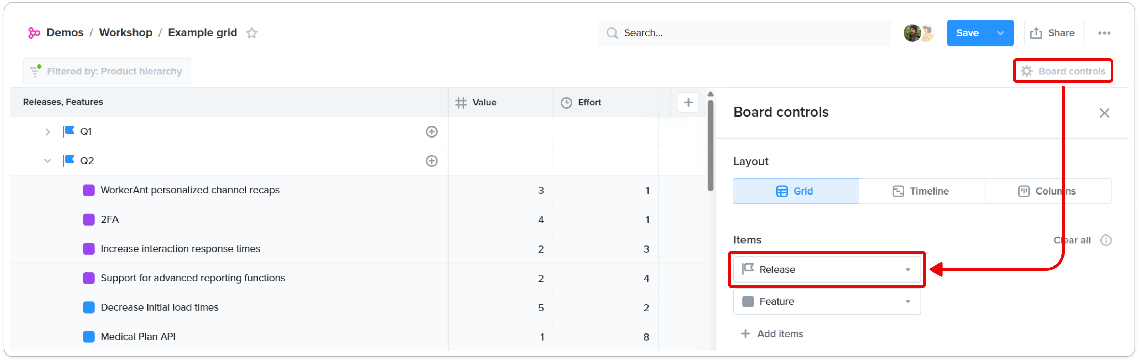Click the info icon beside Clear all
Screen dimensions: 1139x362
(x=1106, y=240)
